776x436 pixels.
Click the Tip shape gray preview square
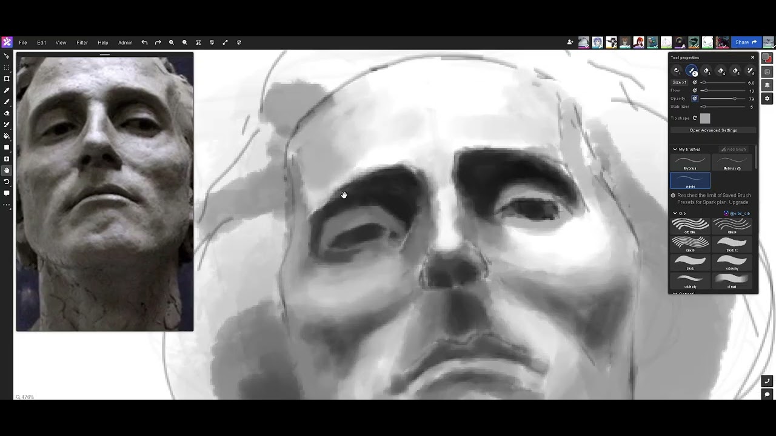[704, 119]
